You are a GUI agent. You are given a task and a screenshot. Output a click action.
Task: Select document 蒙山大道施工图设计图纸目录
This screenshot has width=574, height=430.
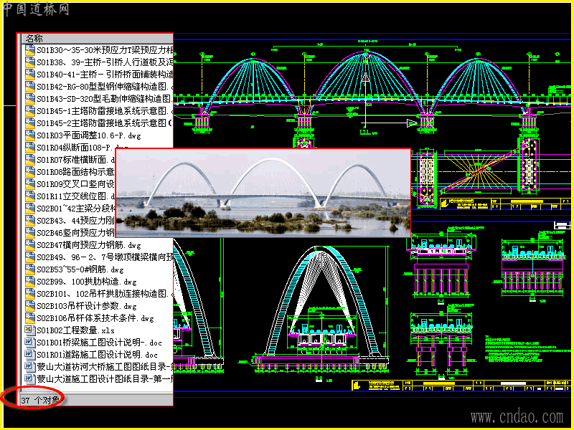(x=105, y=379)
